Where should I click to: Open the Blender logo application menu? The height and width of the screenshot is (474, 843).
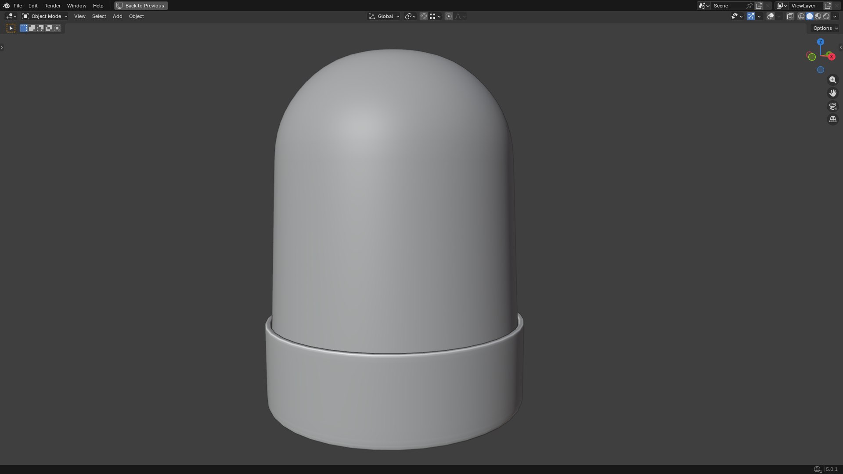click(x=6, y=6)
